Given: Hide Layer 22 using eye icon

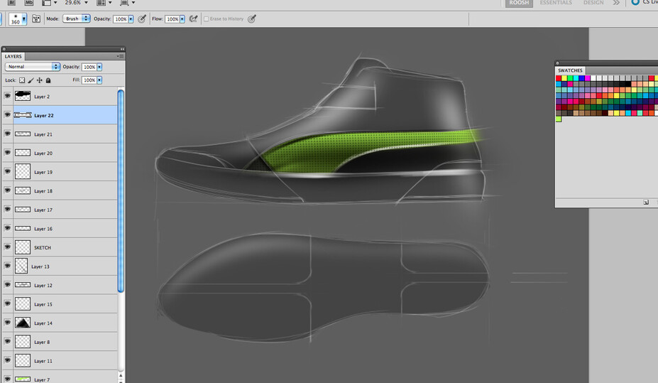Looking at the screenshot, I should point(7,115).
